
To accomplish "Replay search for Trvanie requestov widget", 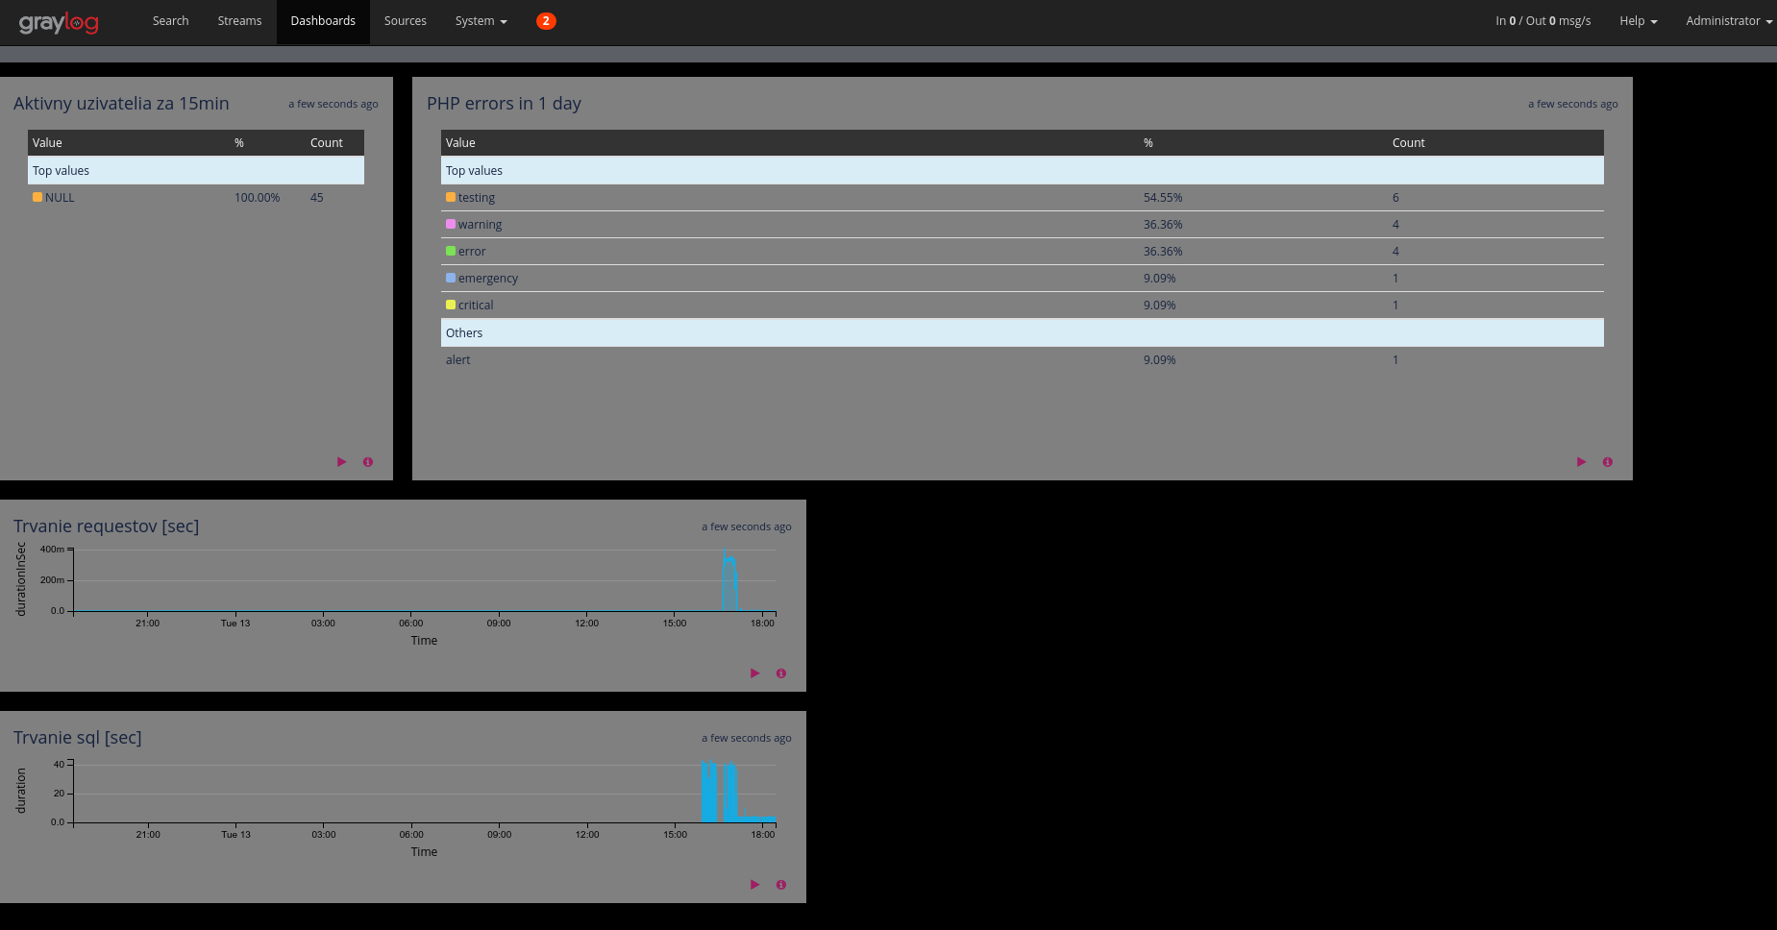I will pos(755,673).
